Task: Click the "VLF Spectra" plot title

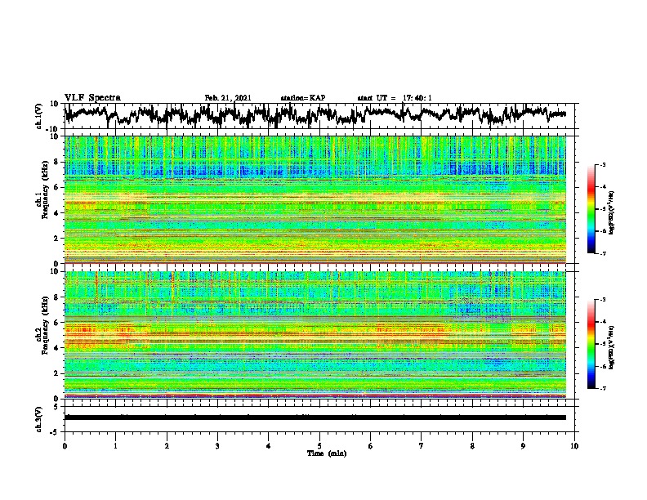Action: coord(92,98)
